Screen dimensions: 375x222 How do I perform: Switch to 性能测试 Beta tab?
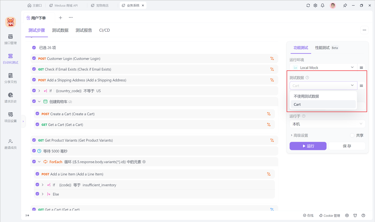pyautogui.click(x=326, y=48)
